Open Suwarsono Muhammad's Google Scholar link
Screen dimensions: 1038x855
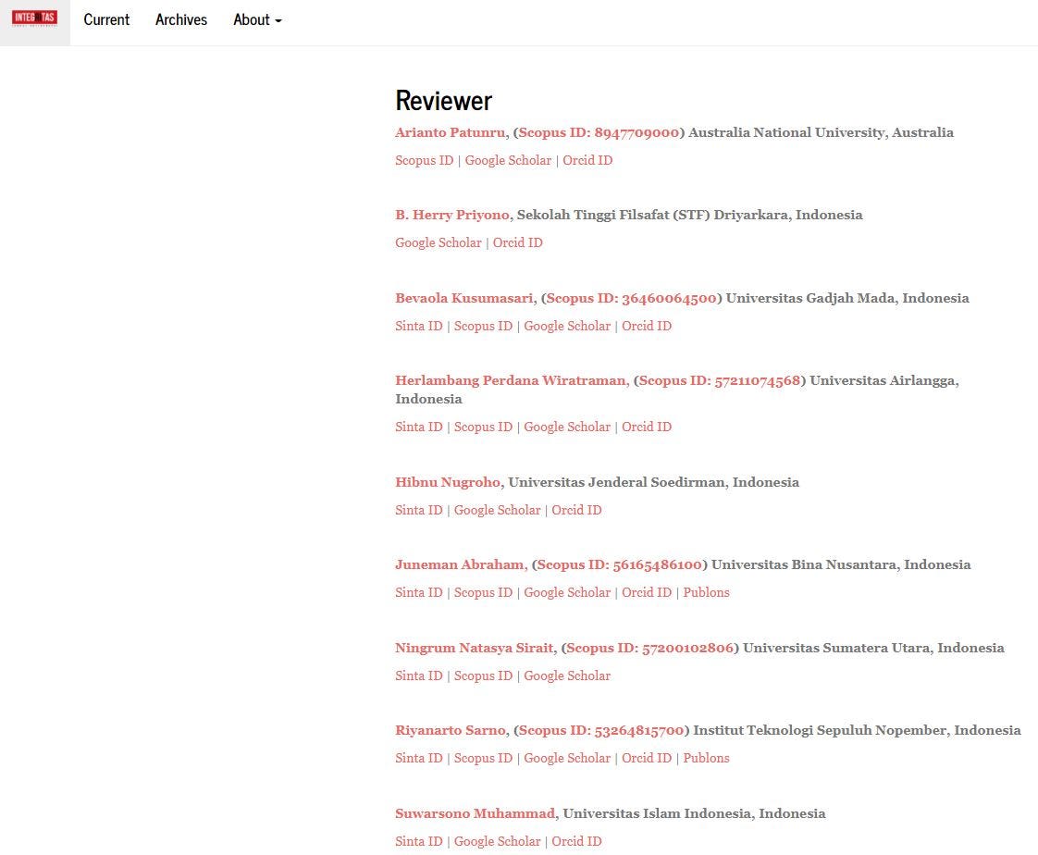pos(497,841)
